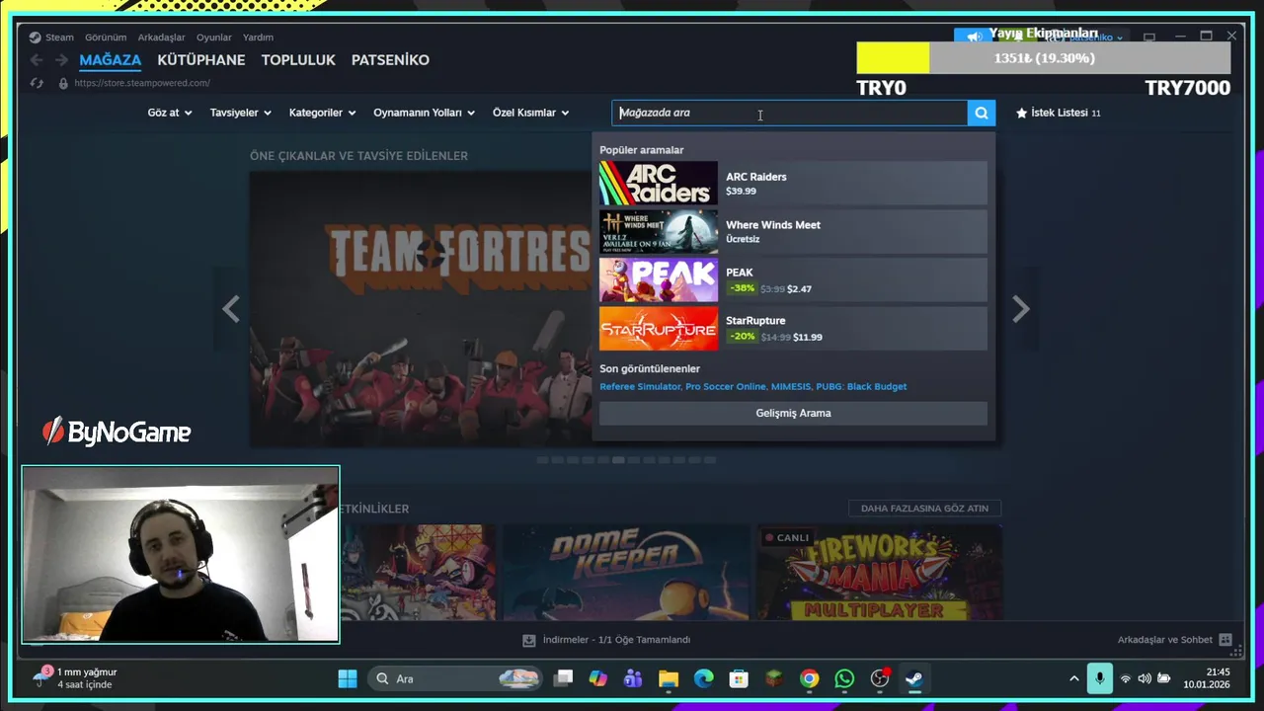Open the Dome Keeper event thumbnail
This screenshot has width=1264, height=711.
pos(626,573)
